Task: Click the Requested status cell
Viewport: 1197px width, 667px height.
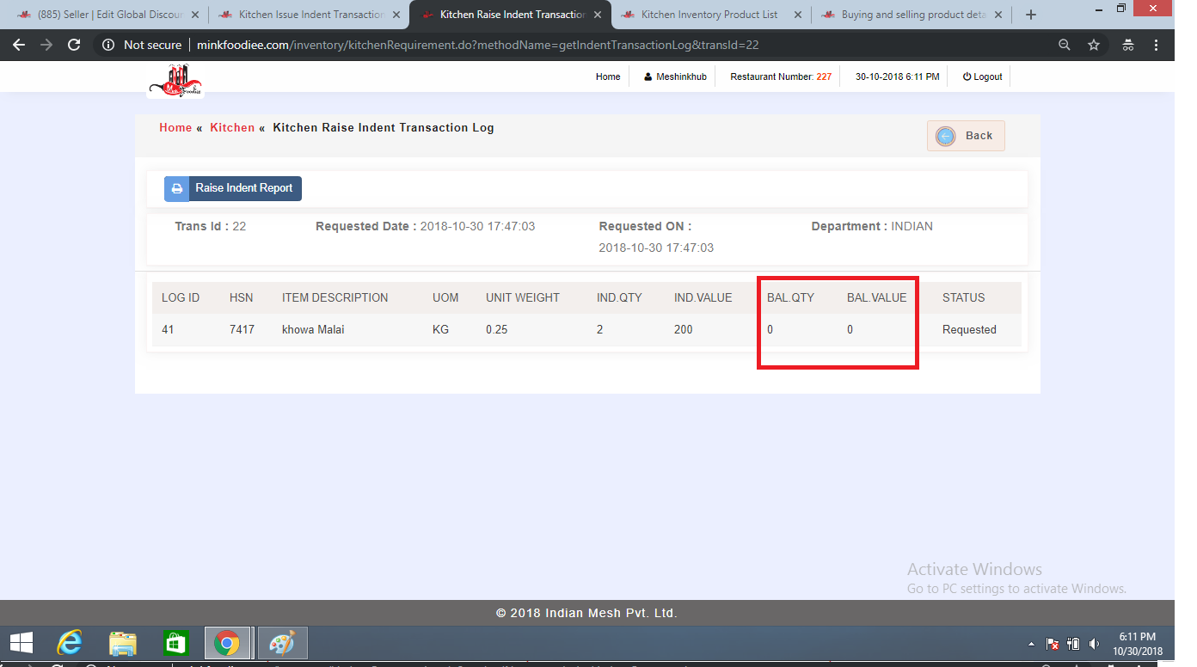Action: tap(969, 329)
